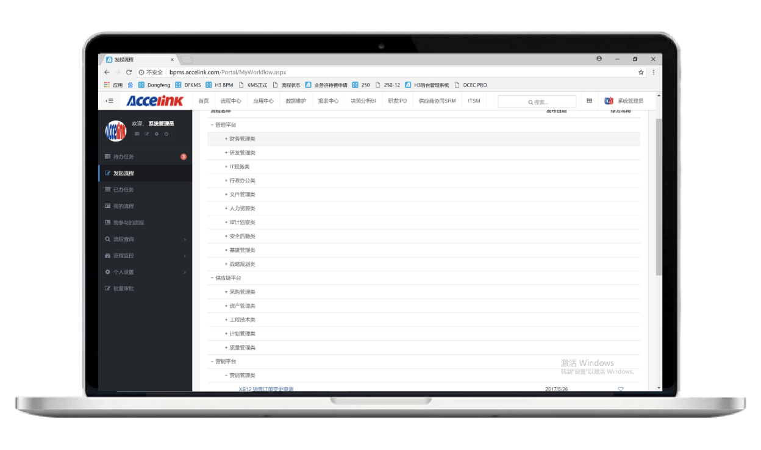This screenshot has height=450, width=761.
Task: Collapse the sidebar with the hamburger icon
Action: point(109,101)
